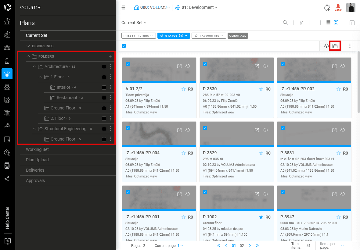Go to Plan Upload section
The image size is (360, 250).
coord(37,160)
